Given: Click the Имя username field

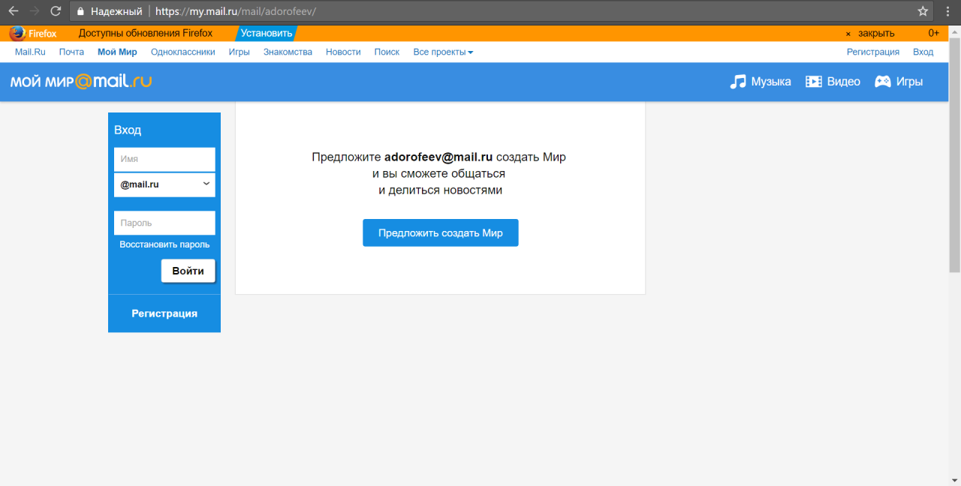Looking at the screenshot, I should 164,159.
